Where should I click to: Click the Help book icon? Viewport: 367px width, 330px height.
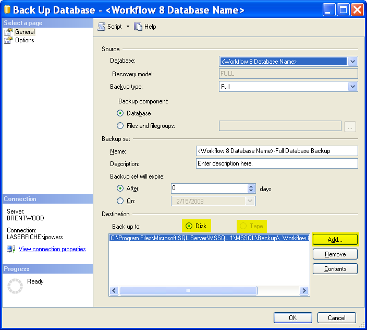[x=138, y=27]
